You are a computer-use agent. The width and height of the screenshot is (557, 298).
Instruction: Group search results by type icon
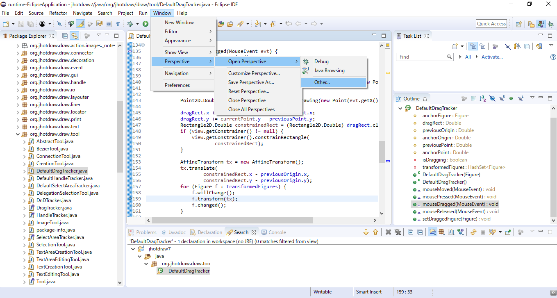pyautogui.click(x=461, y=232)
